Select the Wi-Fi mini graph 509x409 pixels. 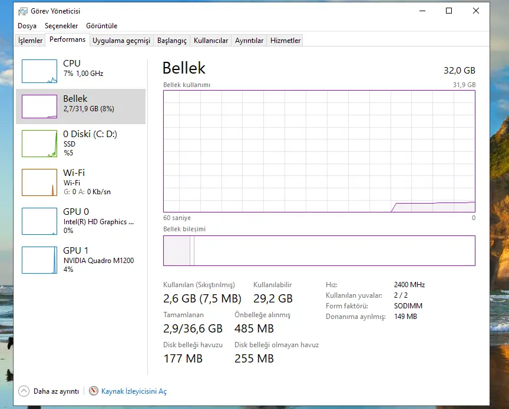pyautogui.click(x=39, y=182)
